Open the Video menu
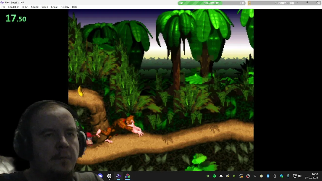This screenshot has width=322, height=181. tap(45, 7)
